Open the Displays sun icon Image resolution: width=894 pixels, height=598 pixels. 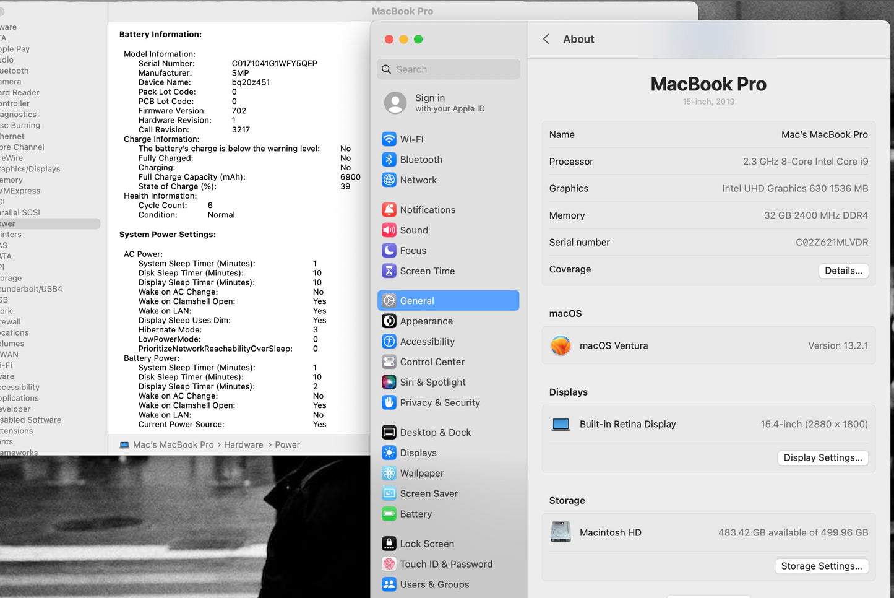389,453
